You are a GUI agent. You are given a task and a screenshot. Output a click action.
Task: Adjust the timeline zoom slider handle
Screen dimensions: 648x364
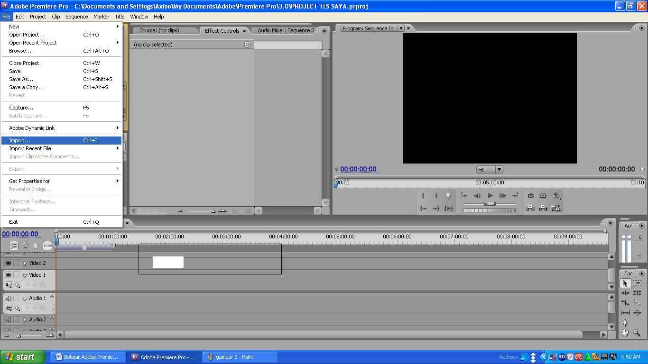coord(19,336)
